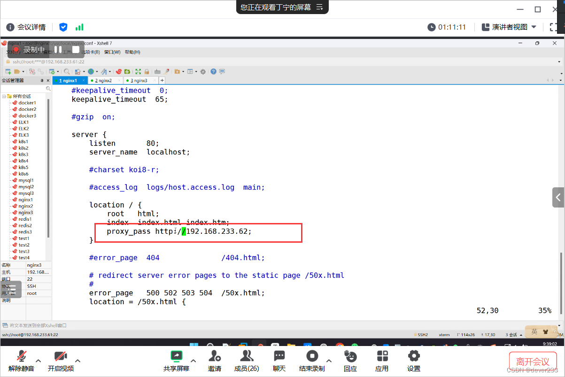Open the Speaker view dropdown
This screenshot has width=565, height=377.
pyautogui.click(x=510, y=27)
